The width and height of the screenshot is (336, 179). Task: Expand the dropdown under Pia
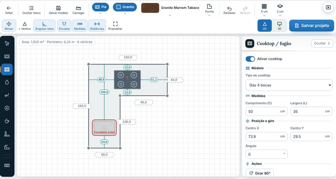click(100, 13)
